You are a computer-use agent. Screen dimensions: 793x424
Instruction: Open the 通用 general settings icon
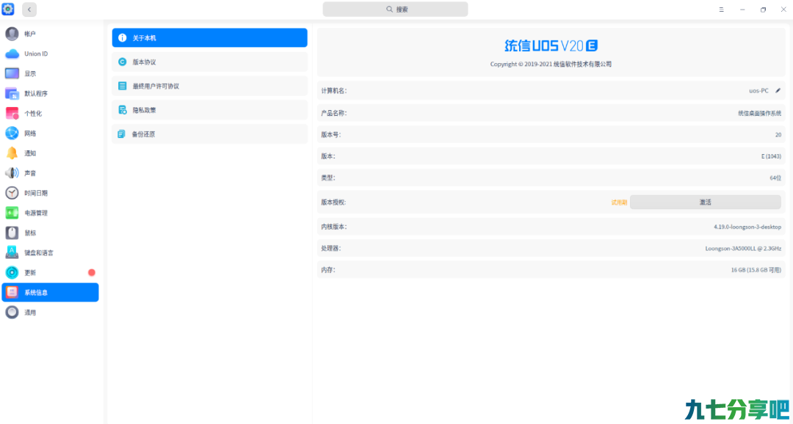point(12,312)
